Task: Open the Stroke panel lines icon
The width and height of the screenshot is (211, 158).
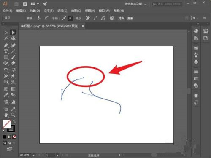Action: [196, 72]
